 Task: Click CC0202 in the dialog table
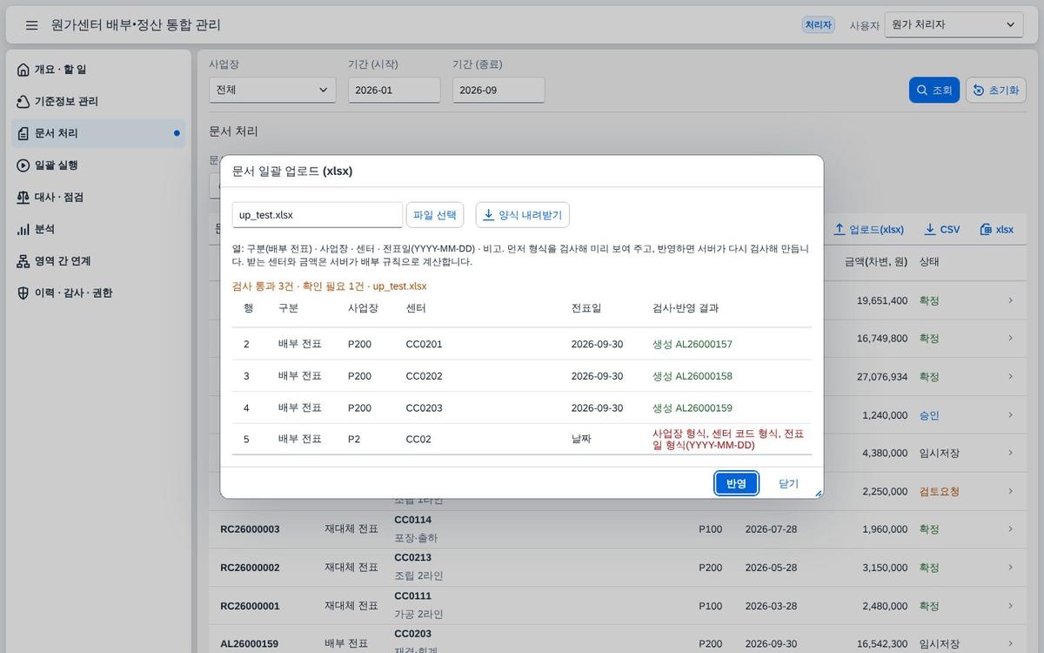[x=425, y=376]
